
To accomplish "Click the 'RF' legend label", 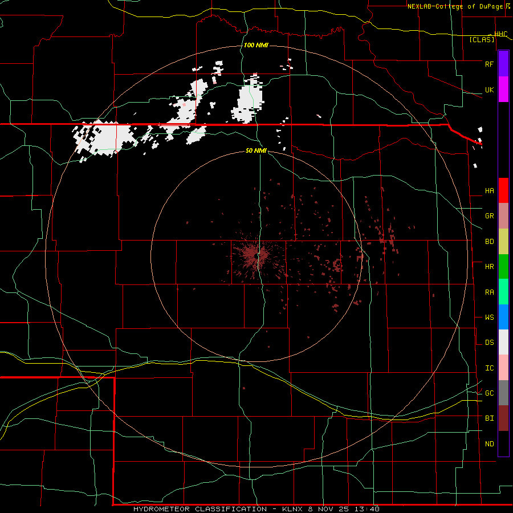I will [x=489, y=64].
